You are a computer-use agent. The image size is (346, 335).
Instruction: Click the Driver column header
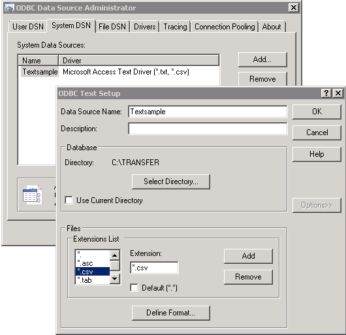(139, 61)
